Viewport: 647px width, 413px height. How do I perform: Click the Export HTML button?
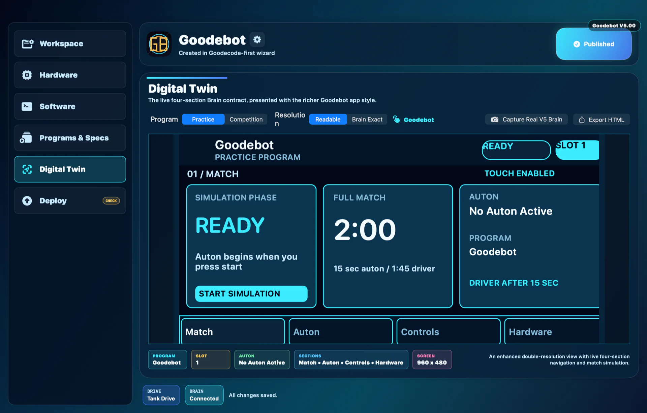click(x=602, y=120)
